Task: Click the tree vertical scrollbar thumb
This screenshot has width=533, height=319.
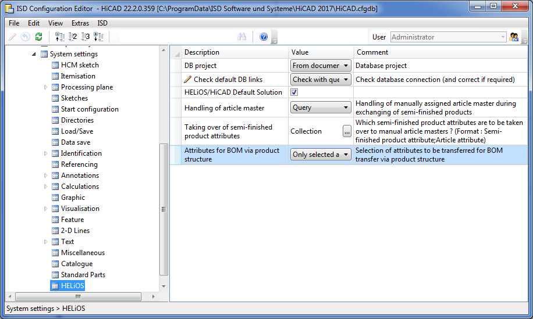Action: point(164,209)
